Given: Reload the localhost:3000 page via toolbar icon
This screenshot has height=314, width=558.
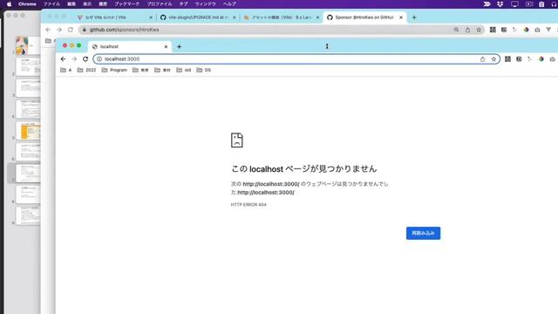Looking at the screenshot, I should click(x=85, y=59).
